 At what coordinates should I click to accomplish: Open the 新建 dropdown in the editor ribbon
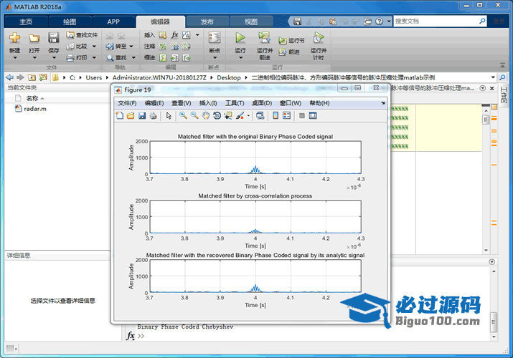click(14, 51)
